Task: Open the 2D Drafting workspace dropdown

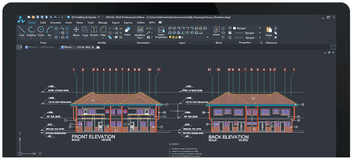Action: pos(99,17)
